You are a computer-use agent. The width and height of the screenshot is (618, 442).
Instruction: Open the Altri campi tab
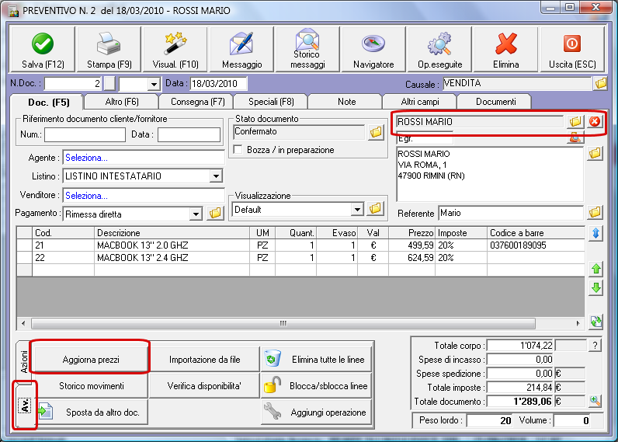(x=418, y=102)
